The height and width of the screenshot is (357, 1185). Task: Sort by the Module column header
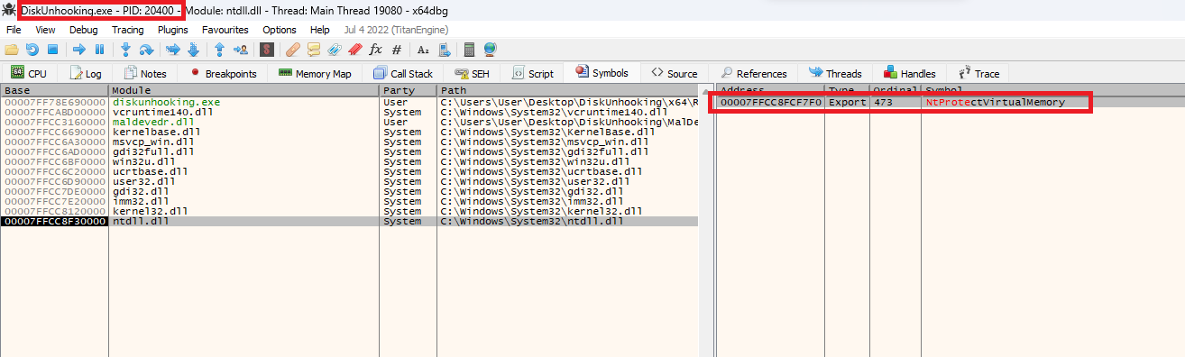[243, 90]
